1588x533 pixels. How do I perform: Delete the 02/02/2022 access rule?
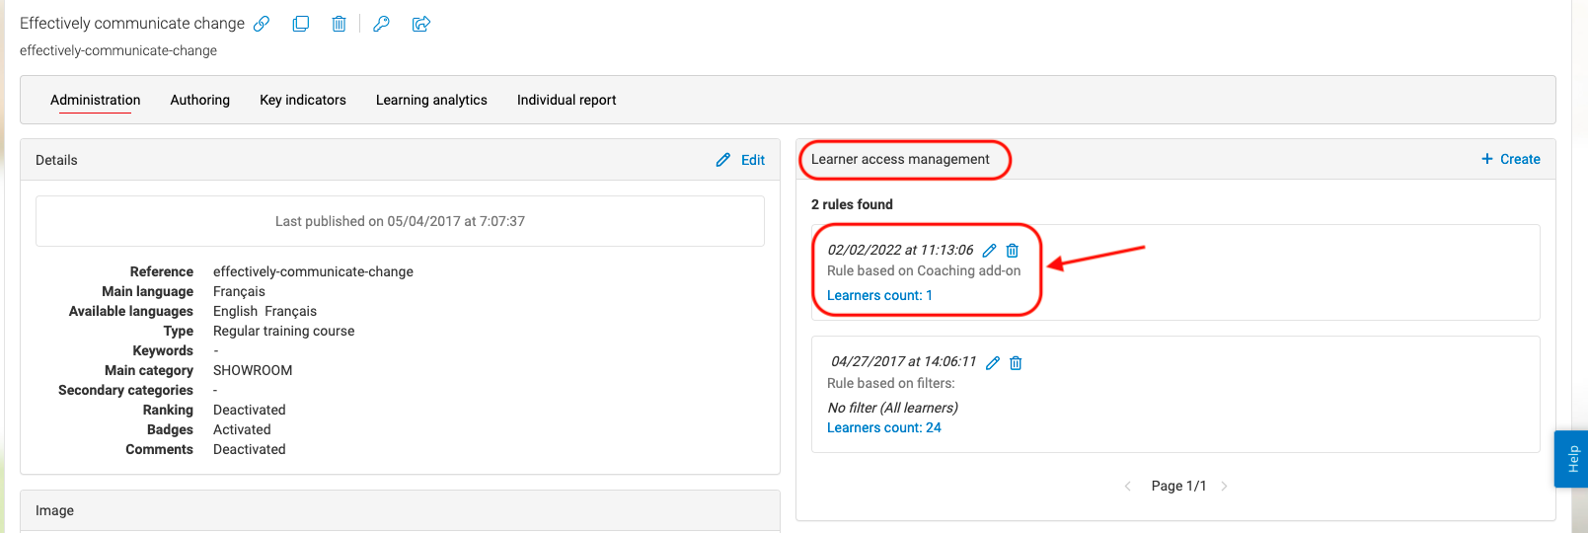click(x=1013, y=251)
